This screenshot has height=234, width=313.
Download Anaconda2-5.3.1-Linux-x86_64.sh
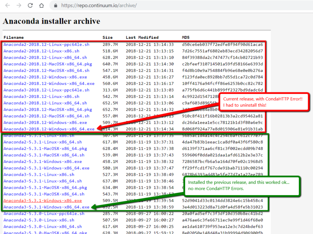[42, 142]
